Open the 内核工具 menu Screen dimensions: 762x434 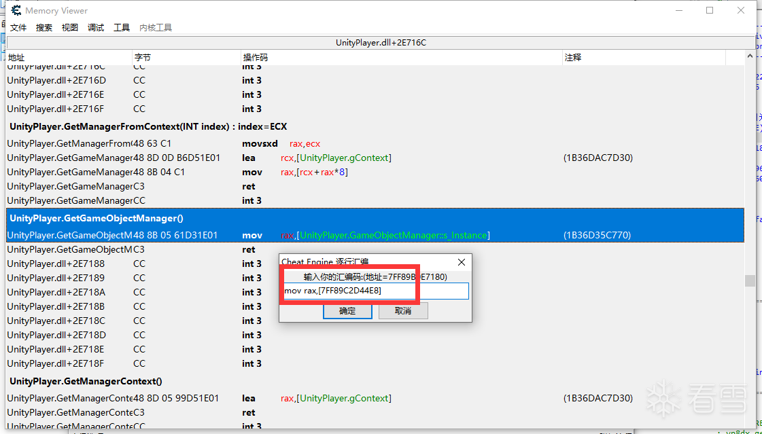pyautogui.click(x=156, y=28)
